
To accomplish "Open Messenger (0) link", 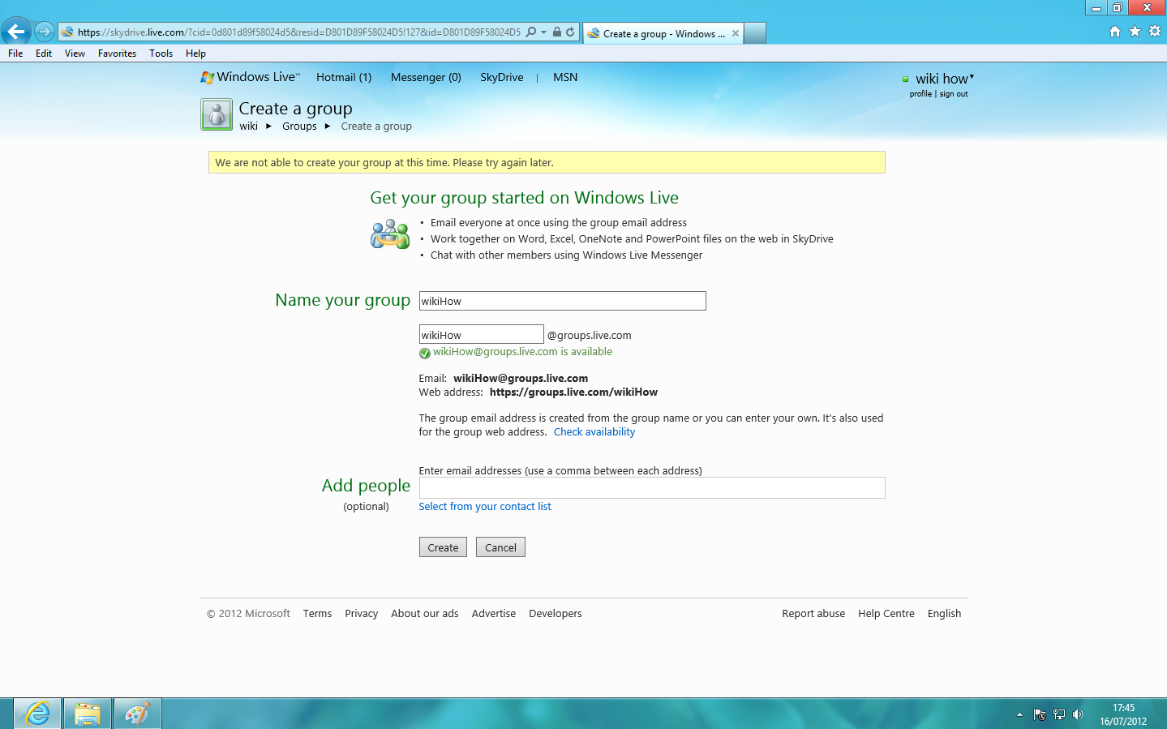I will coord(426,77).
